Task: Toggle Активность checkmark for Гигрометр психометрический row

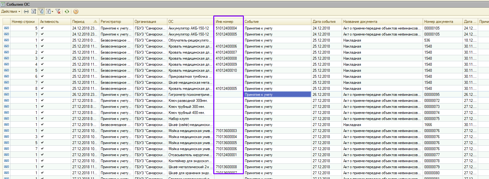Action: click(42, 95)
